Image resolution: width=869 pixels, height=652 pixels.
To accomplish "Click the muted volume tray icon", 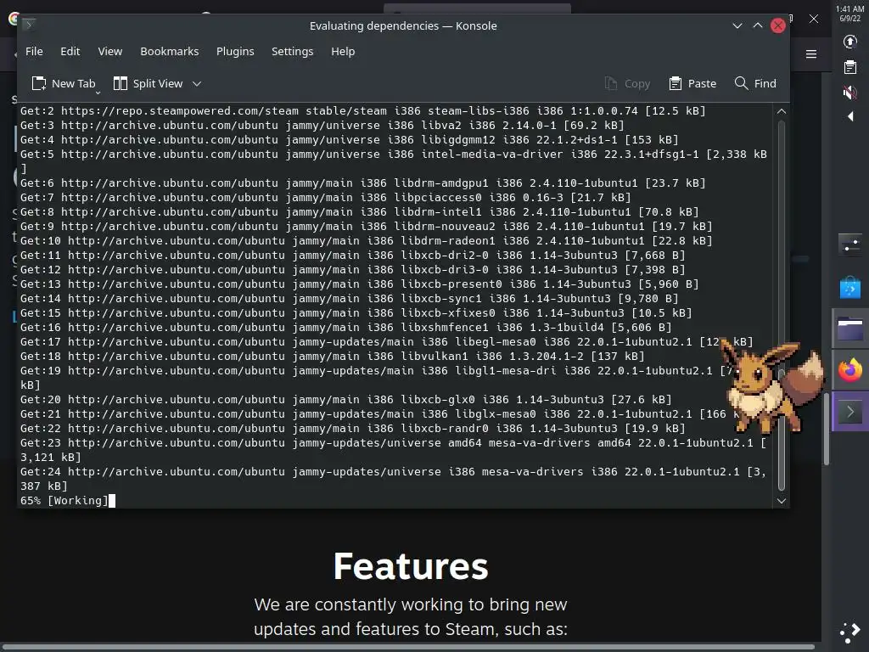I will click(x=849, y=92).
